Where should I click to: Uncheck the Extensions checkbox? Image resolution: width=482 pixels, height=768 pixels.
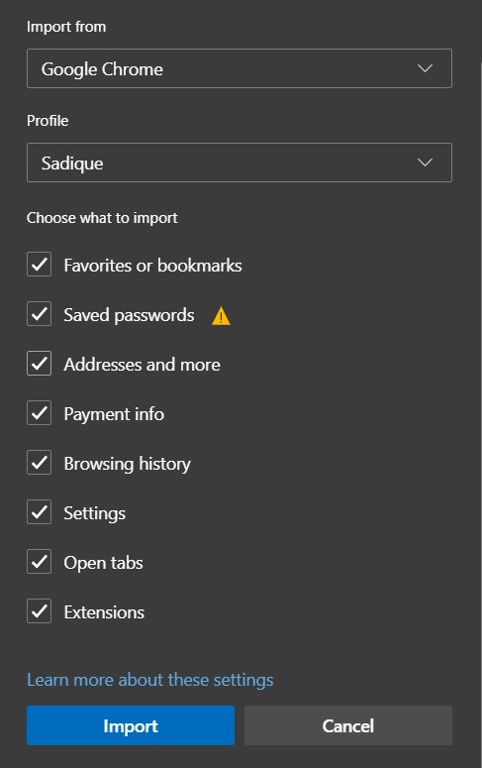coord(40,611)
